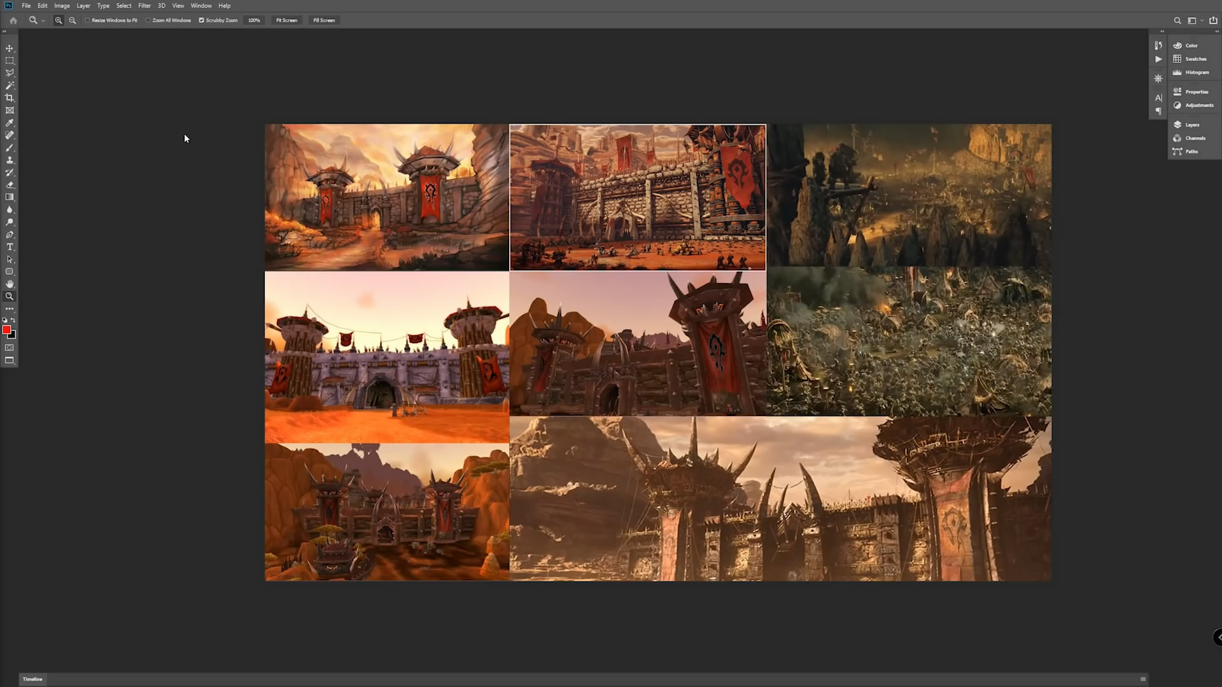Select the Type tool

point(10,247)
